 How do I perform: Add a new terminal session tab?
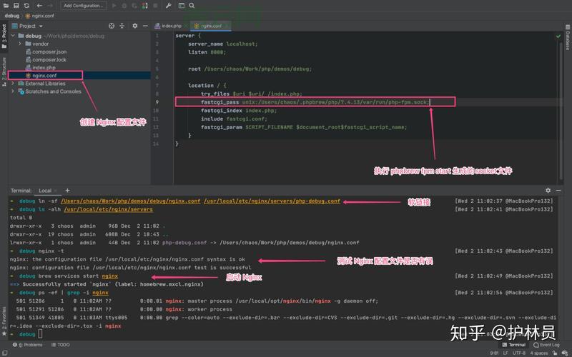(67, 191)
